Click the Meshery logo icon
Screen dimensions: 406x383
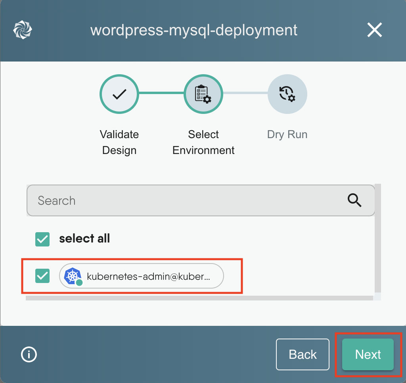tap(23, 30)
